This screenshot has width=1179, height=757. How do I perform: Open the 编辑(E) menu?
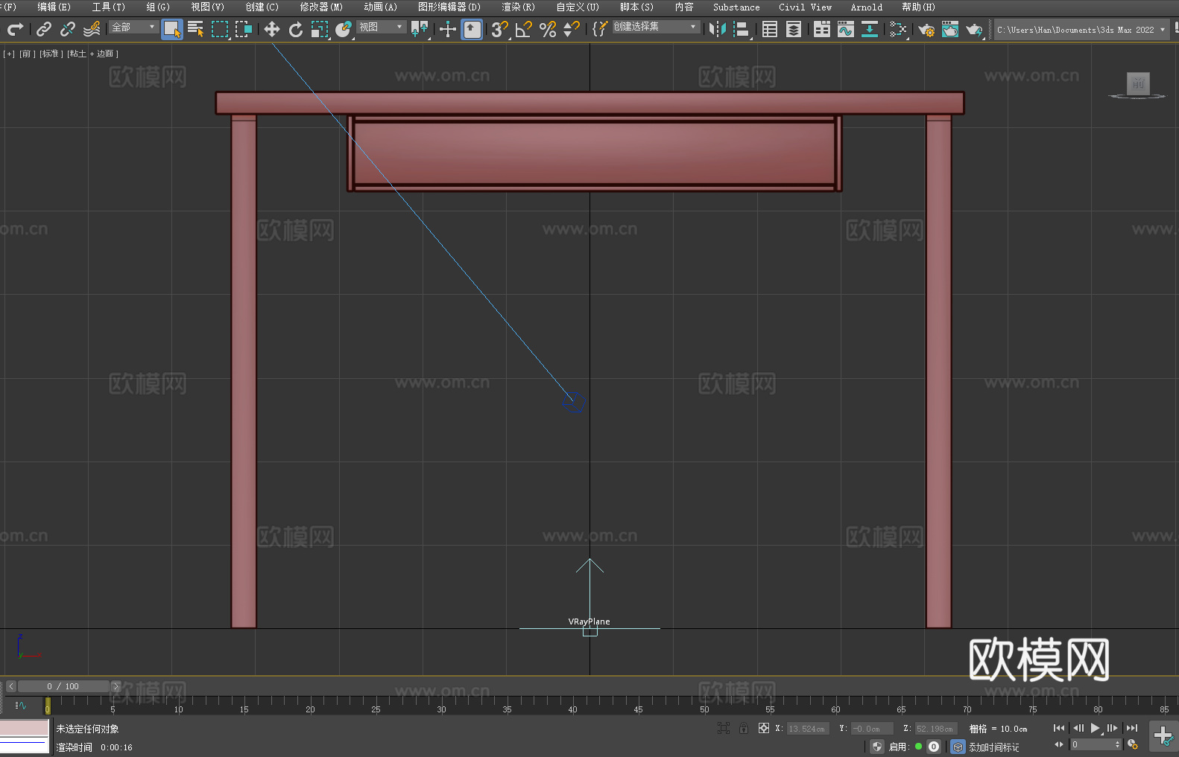(x=54, y=7)
